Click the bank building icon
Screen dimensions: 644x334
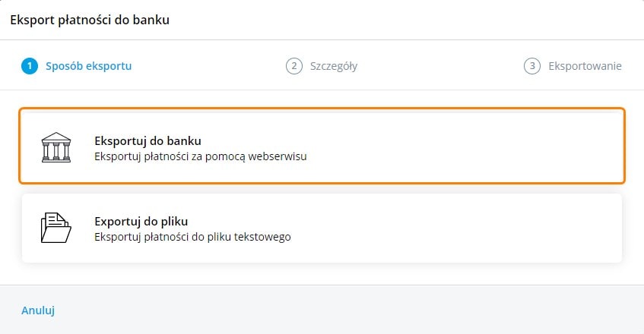(56, 147)
